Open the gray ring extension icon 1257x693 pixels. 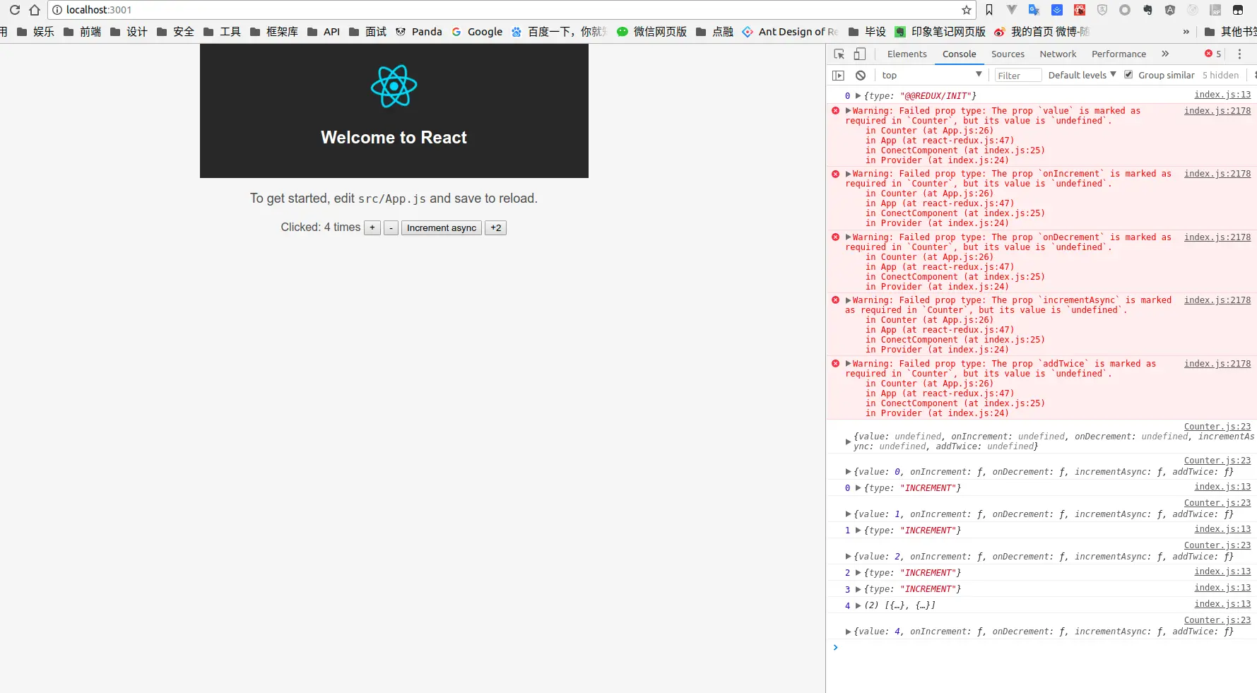click(1125, 10)
